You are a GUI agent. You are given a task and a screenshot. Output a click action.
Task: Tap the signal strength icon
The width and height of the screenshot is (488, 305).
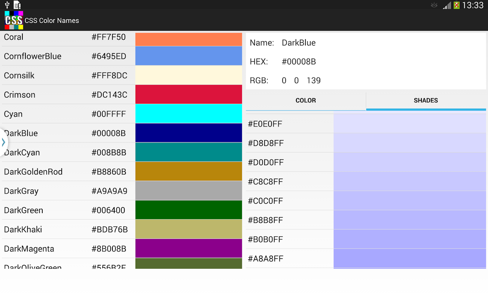(x=447, y=5)
